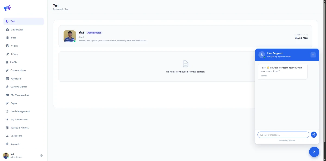Click the logout icon beside fed Administrator
The height and width of the screenshot is (161, 326).
tap(42, 156)
